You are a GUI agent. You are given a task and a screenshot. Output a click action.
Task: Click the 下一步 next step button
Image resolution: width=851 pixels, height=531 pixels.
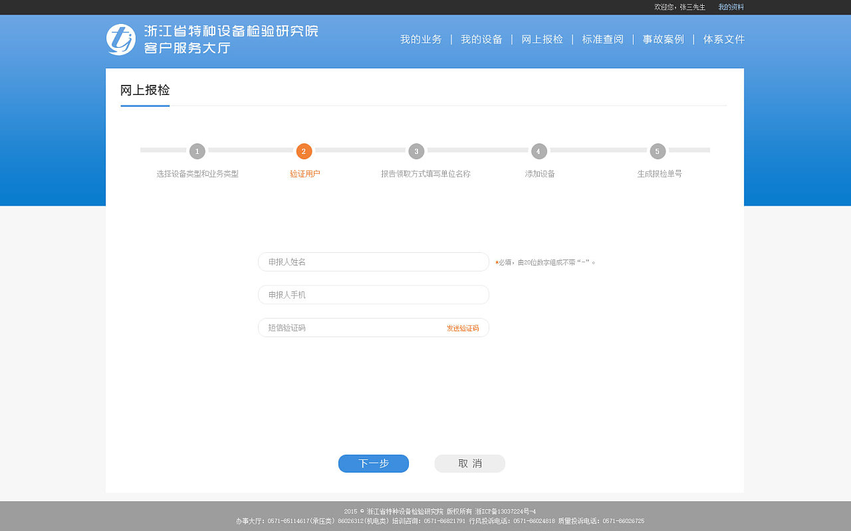click(373, 463)
